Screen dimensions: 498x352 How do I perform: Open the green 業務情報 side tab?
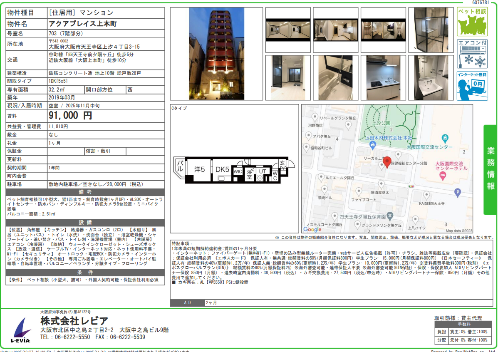[491, 169]
